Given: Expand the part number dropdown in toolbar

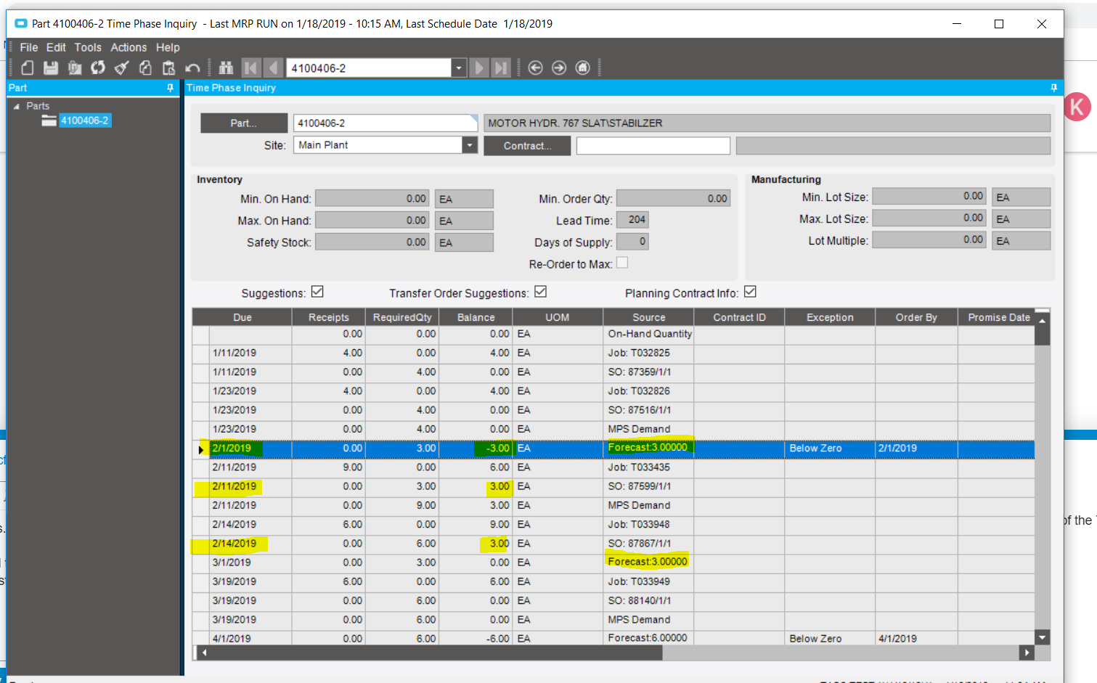Looking at the screenshot, I should point(458,68).
